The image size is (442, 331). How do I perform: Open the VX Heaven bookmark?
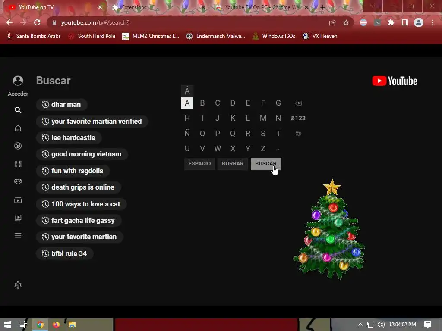point(320,36)
